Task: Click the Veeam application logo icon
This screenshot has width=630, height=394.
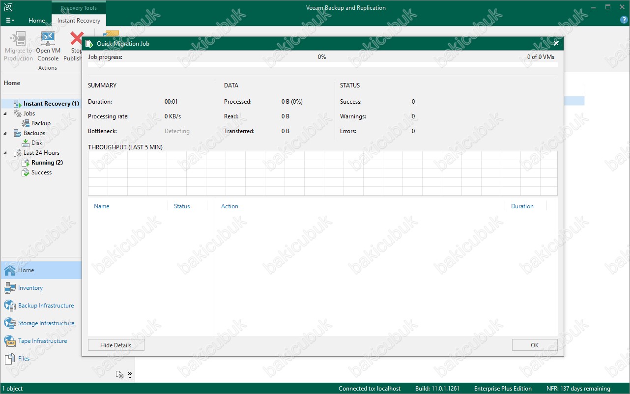Action: click(x=8, y=7)
